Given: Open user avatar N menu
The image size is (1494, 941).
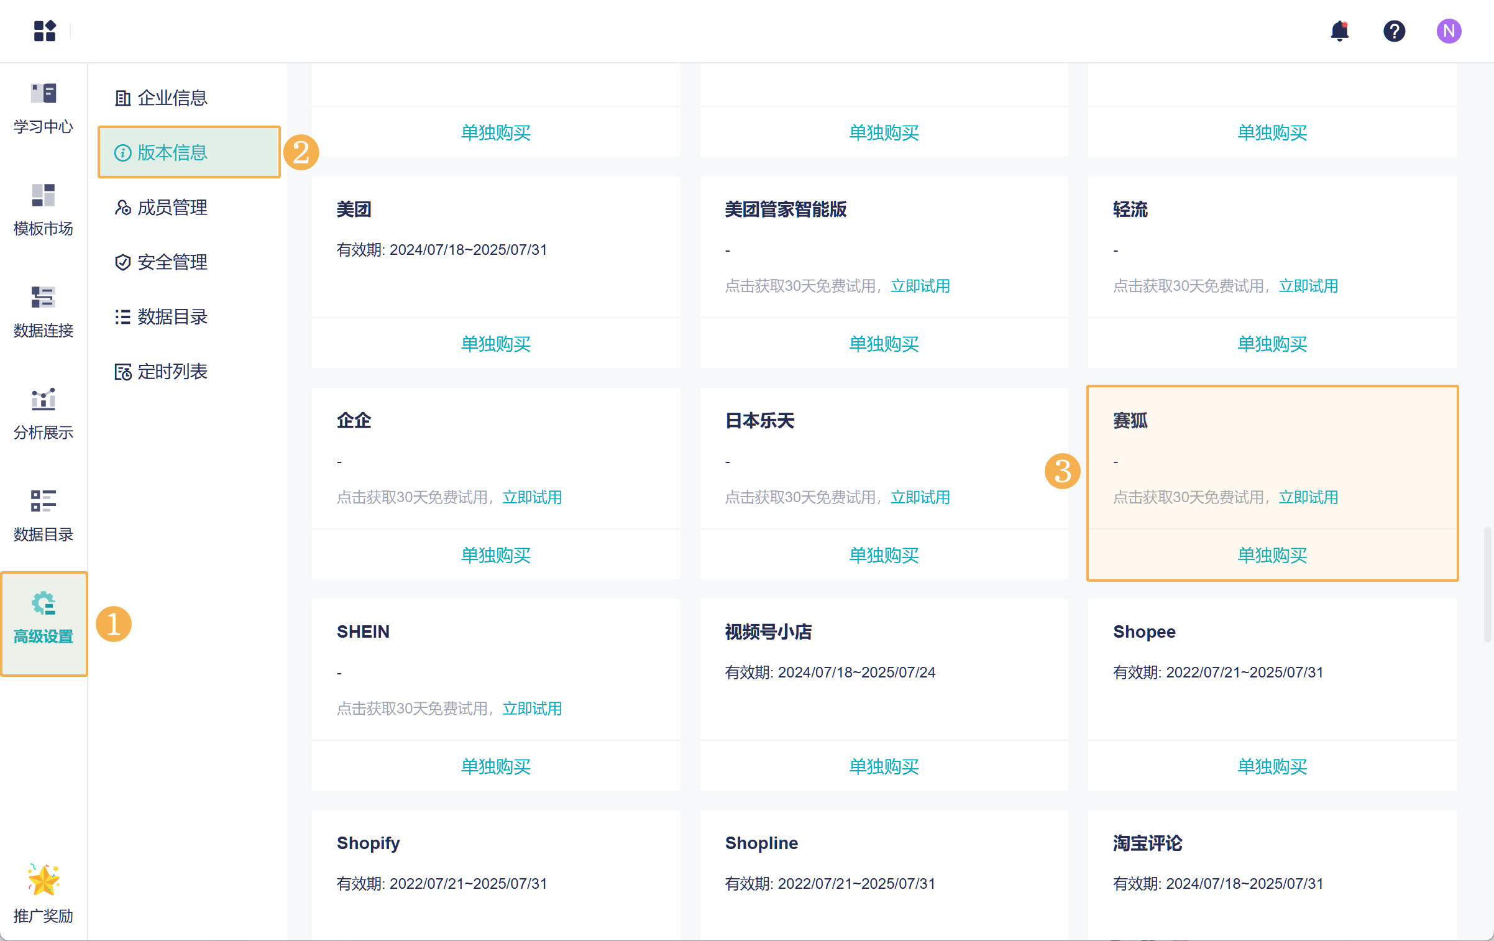Looking at the screenshot, I should (1449, 31).
